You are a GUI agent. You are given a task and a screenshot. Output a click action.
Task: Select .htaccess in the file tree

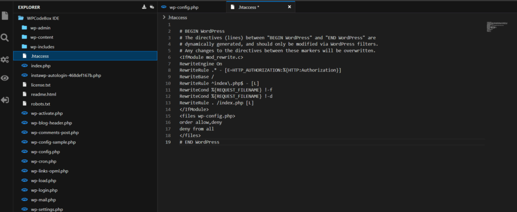[85, 56]
